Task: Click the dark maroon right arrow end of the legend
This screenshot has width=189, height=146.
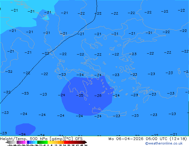Action: tap(86, 142)
